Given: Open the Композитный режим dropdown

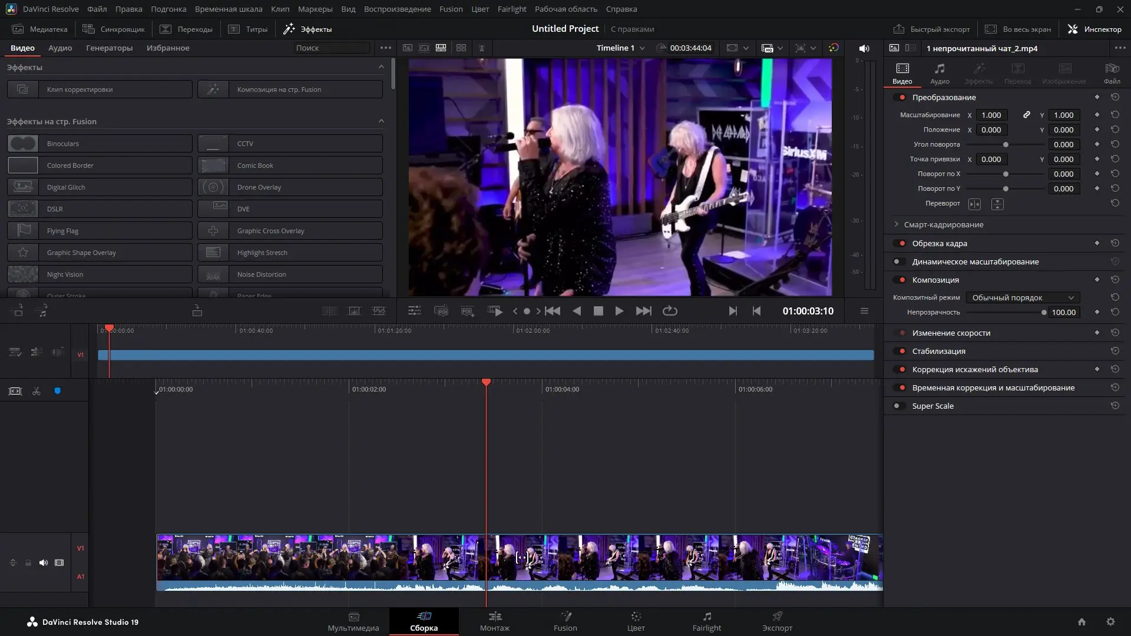Looking at the screenshot, I should tap(1023, 297).
